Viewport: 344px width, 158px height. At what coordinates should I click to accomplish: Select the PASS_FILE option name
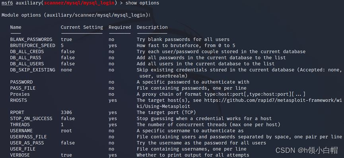coord(23,88)
